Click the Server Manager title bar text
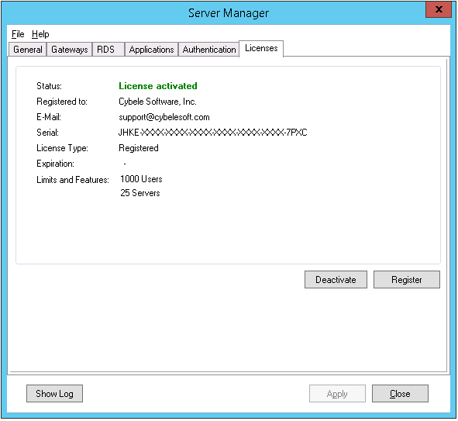The width and height of the screenshot is (458, 421). tap(229, 13)
